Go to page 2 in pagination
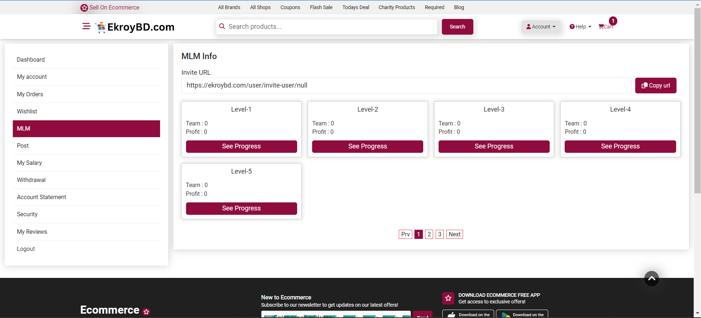Image resolution: width=701 pixels, height=318 pixels. (429, 234)
